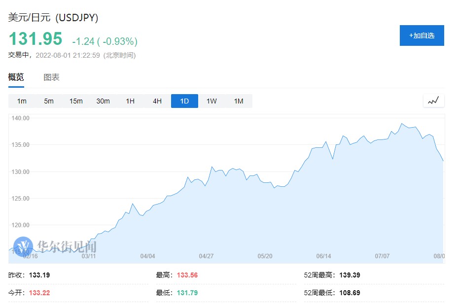Switch to the 4H interval
Viewport: 457px width, 308px height.
(x=157, y=101)
